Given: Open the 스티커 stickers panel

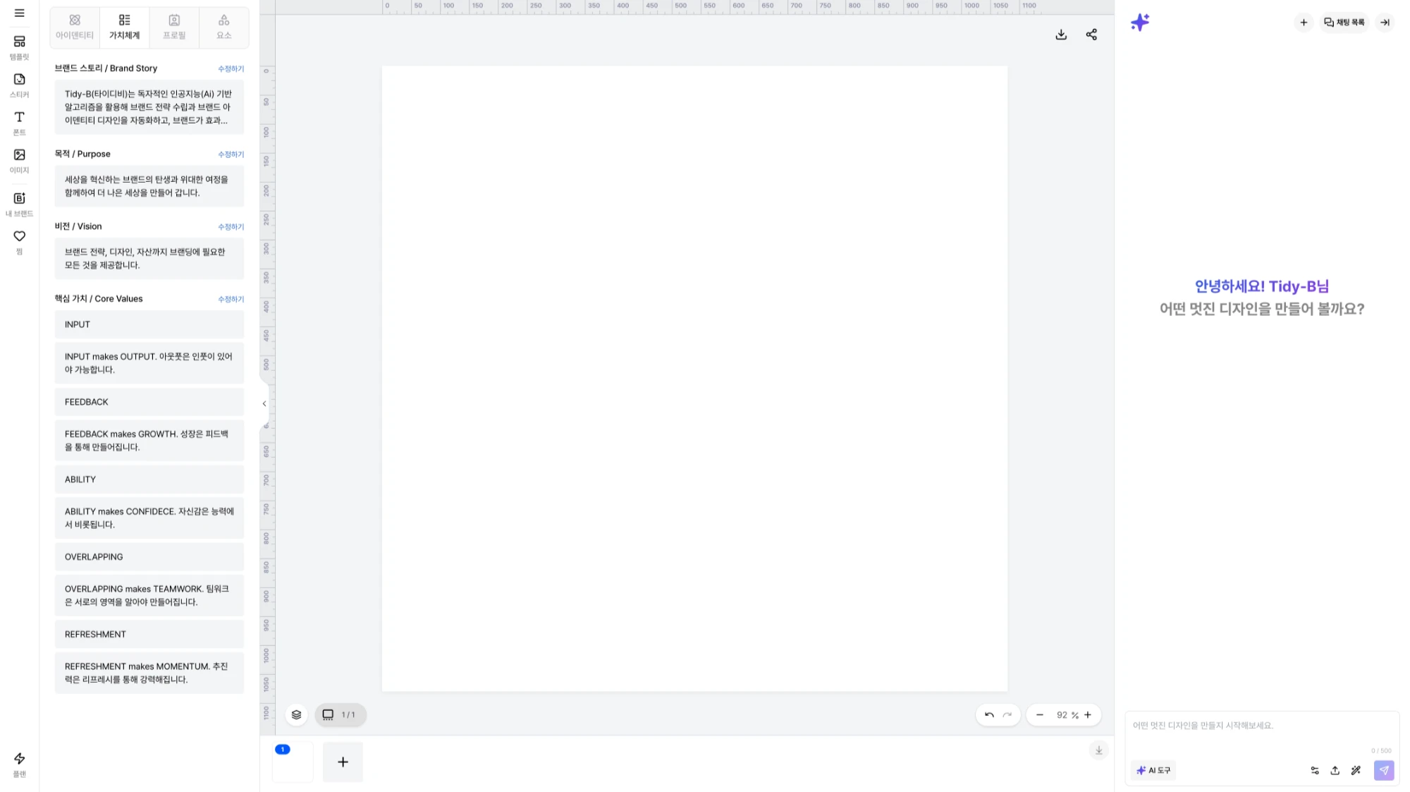Looking at the screenshot, I should tap(20, 85).
